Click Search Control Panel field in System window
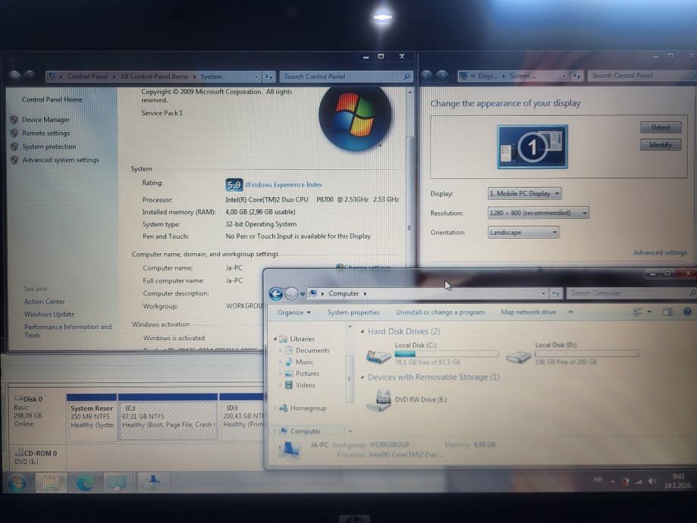This screenshot has height=523, width=697. coord(346,77)
